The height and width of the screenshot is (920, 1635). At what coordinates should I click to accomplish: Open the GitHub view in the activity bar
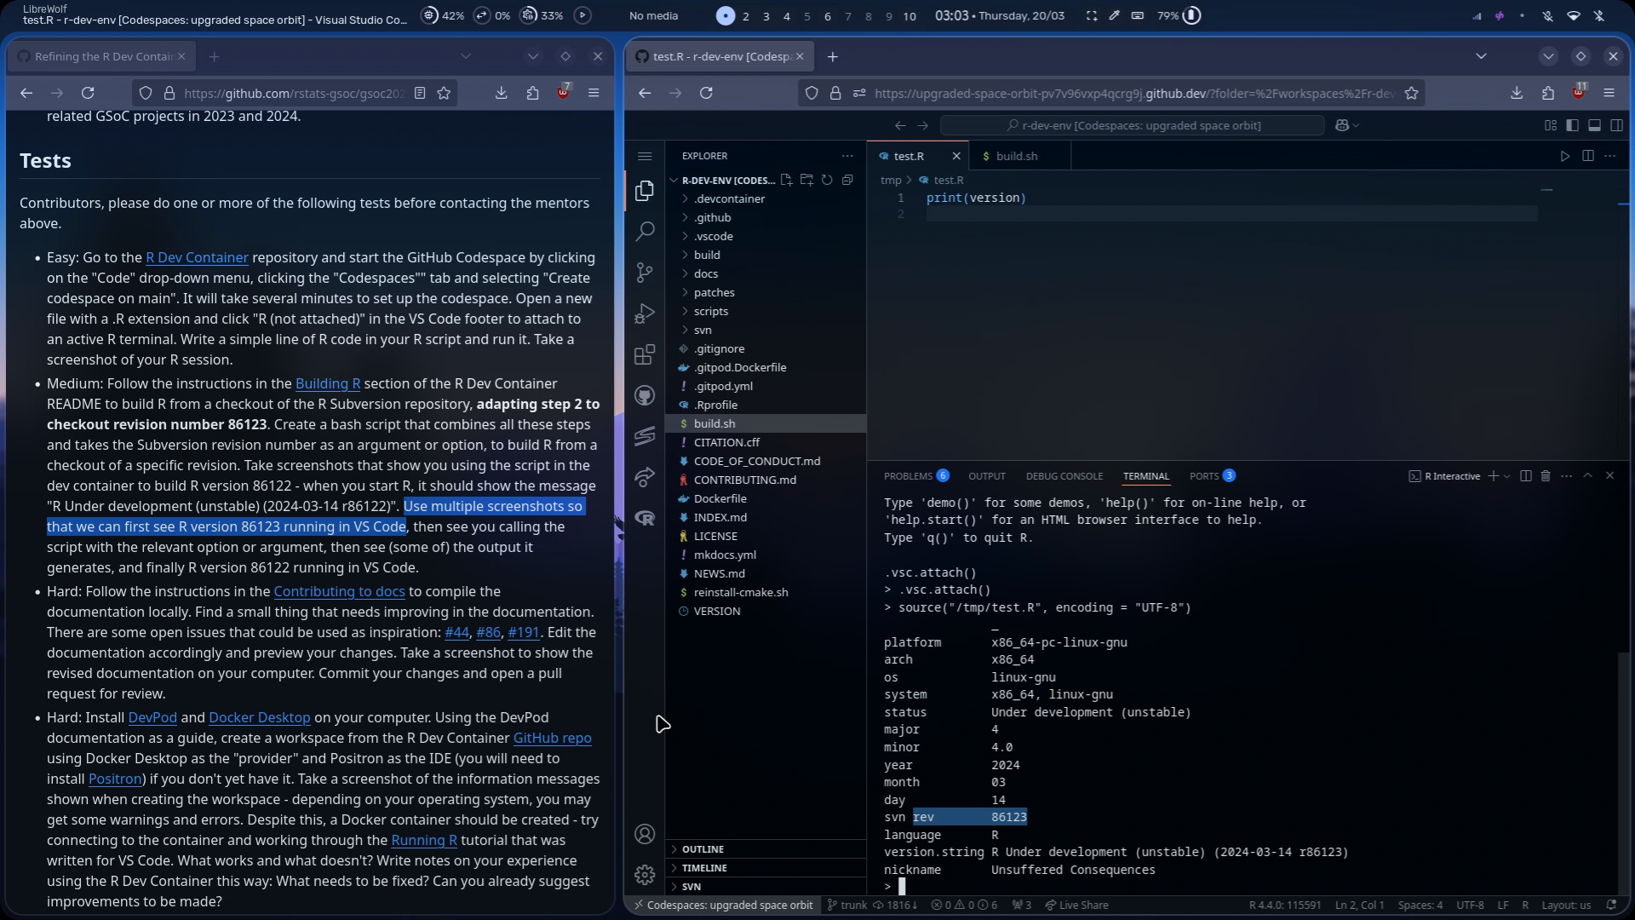645,395
